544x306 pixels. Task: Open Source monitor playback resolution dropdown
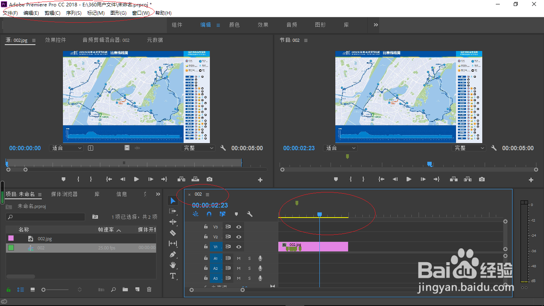(198, 148)
